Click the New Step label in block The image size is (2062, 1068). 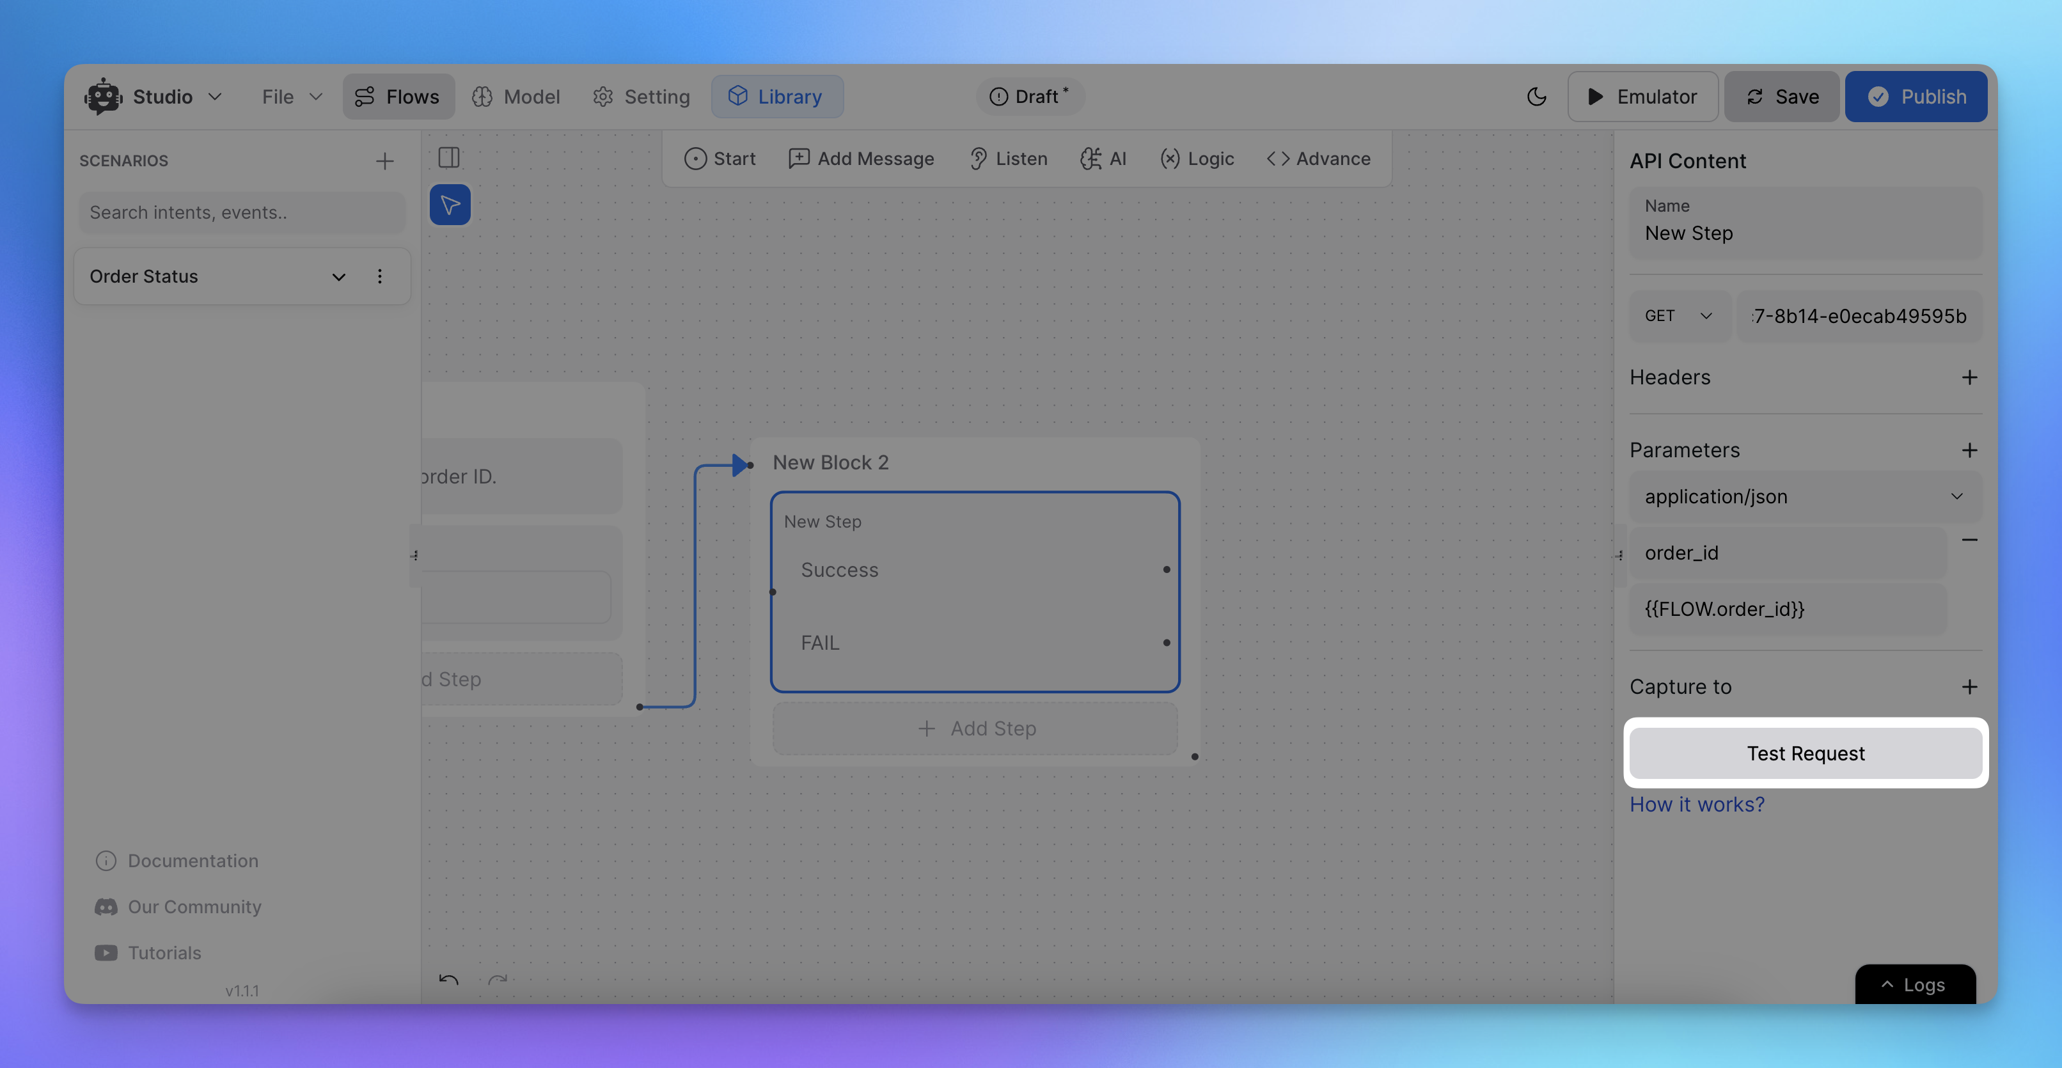point(822,521)
